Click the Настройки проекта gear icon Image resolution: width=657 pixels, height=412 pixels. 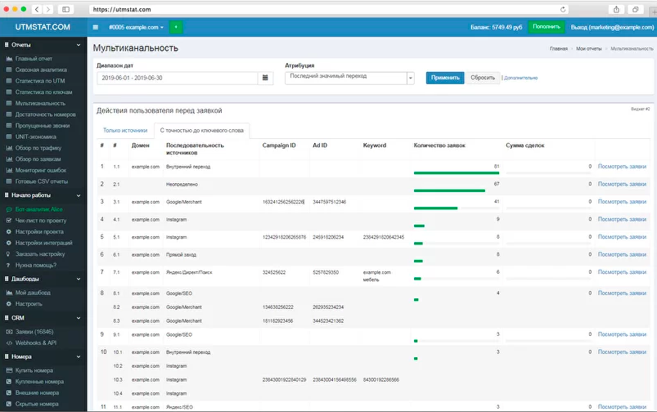click(9, 231)
